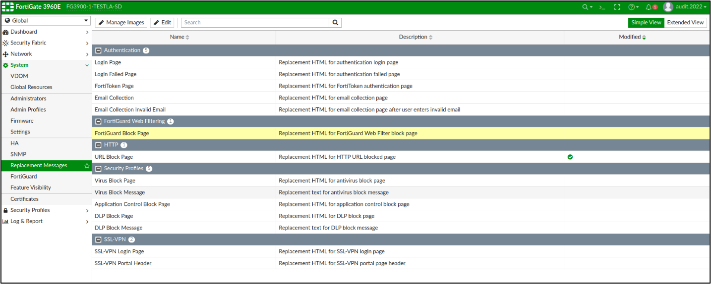
Task: Open the top bar search icon
Action: pyautogui.click(x=587, y=7)
